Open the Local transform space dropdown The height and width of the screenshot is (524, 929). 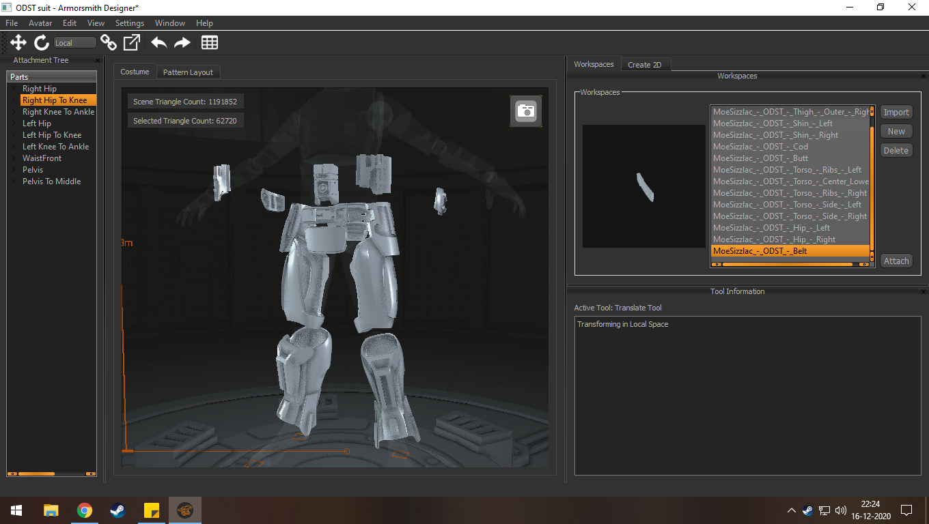click(x=75, y=43)
